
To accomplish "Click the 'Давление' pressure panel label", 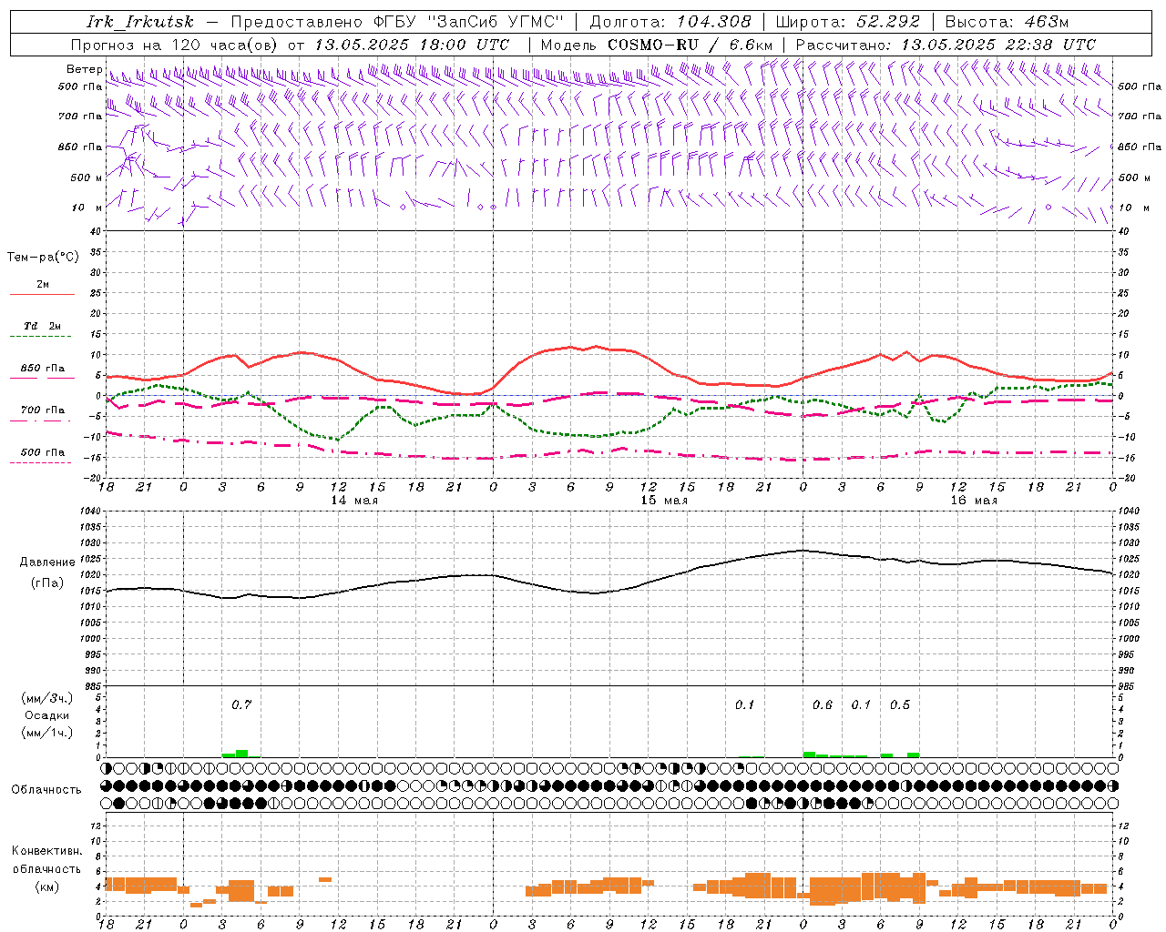I will [x=47, y=562].
